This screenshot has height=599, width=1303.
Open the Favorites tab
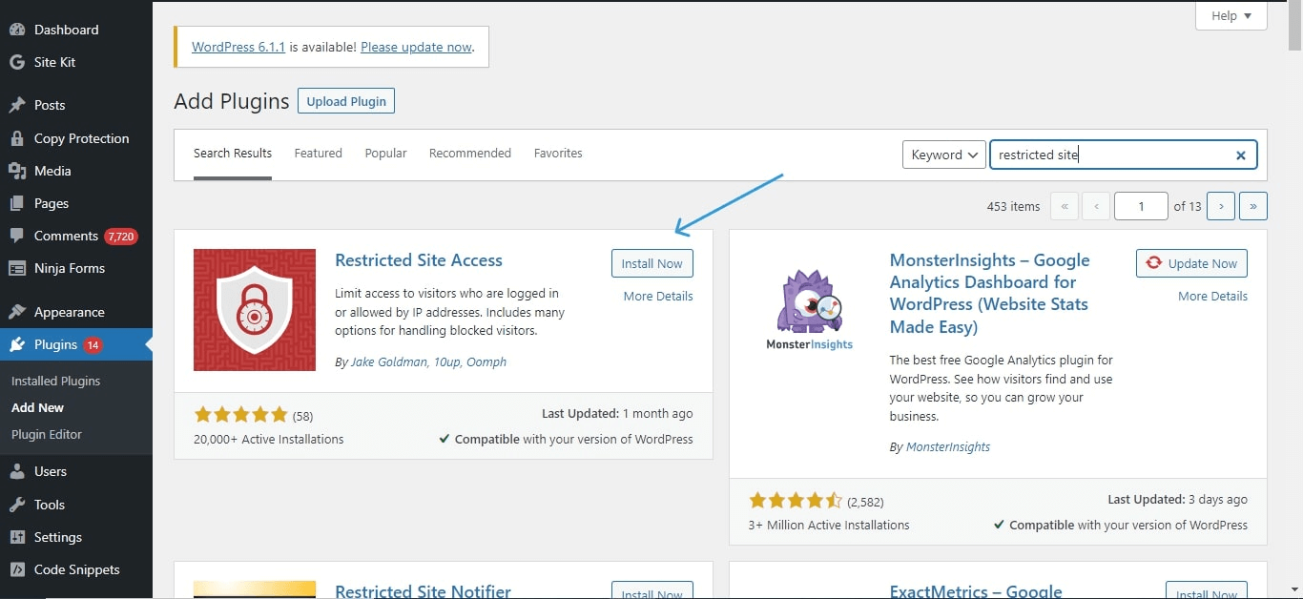tap(558, 153)
